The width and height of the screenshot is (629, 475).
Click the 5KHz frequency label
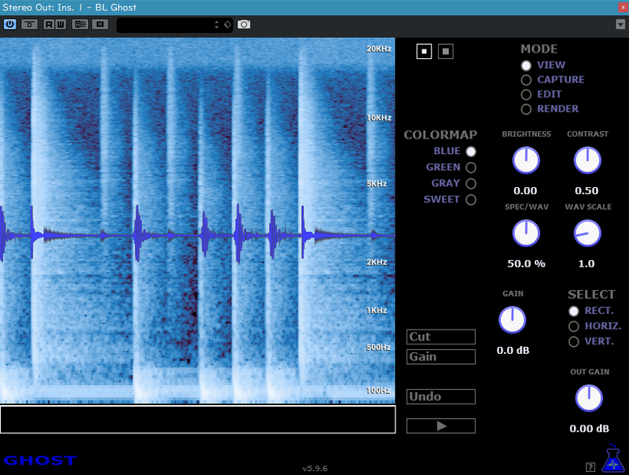click(377, 184)
